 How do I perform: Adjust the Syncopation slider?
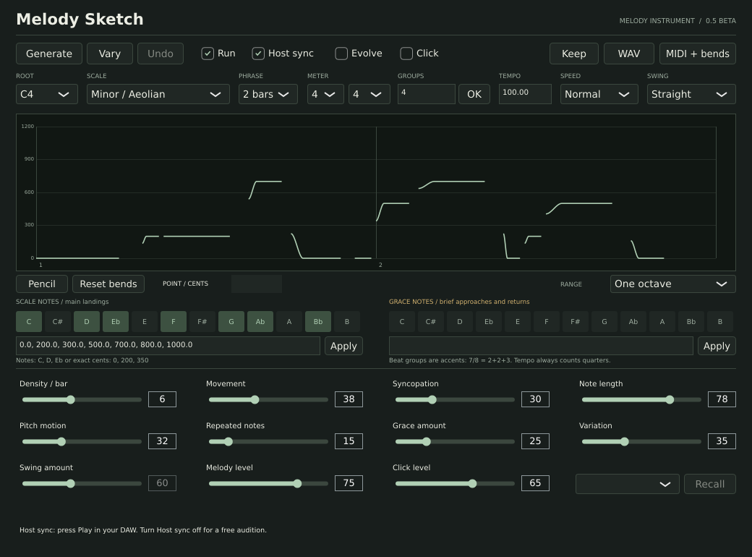[x=455, y=399]
